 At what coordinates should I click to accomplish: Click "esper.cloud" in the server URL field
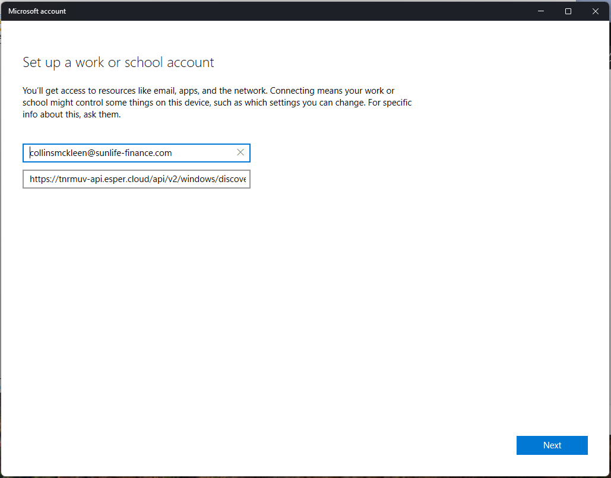point(122,179)
